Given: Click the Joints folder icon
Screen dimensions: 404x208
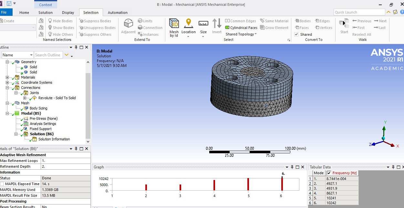Looking at the screenshot, I should tap(26, 93).
